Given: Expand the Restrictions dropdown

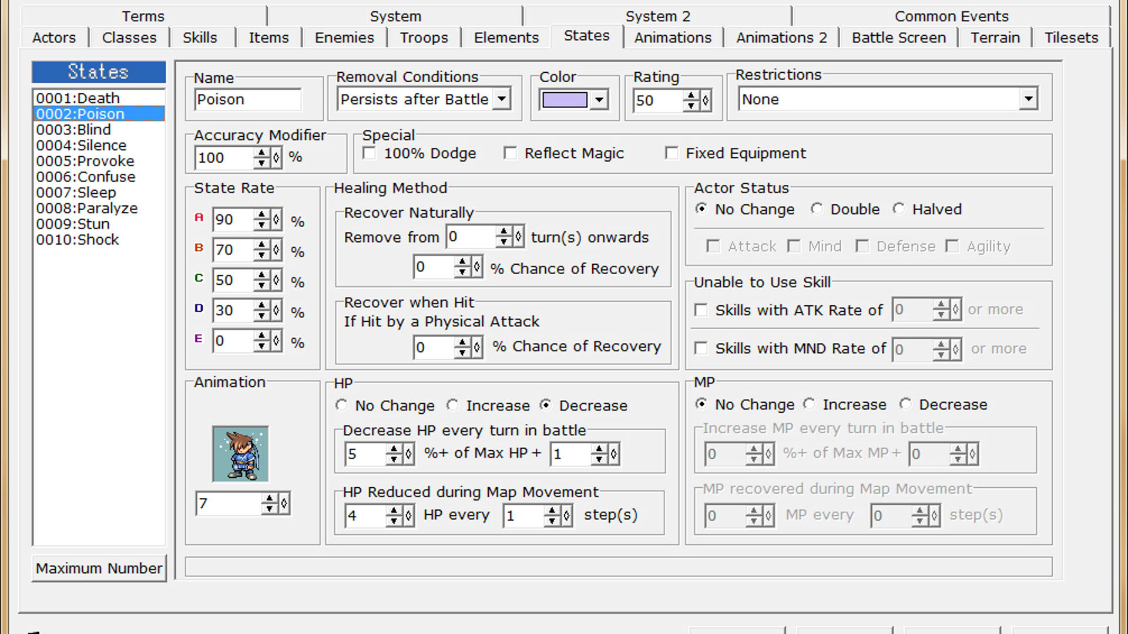Looking at the screenshot, I should pyautogui.click(x=1028, y=99).
